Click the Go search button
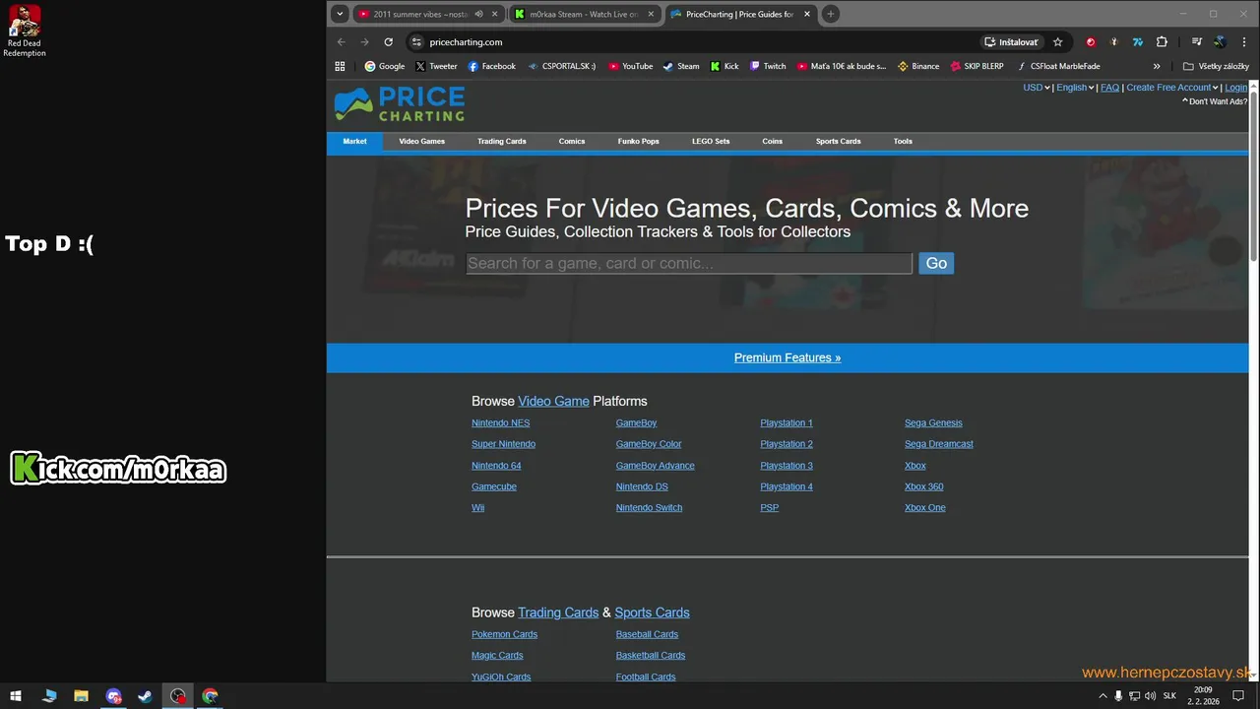The width and height of the screenshot is (1260, 709). [936, 263]
